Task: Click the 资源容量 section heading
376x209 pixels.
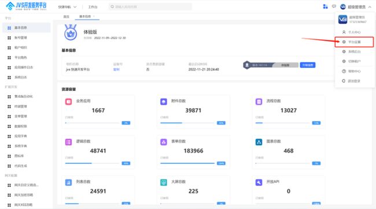Action: pyautogui.click(x=69, y=89)
